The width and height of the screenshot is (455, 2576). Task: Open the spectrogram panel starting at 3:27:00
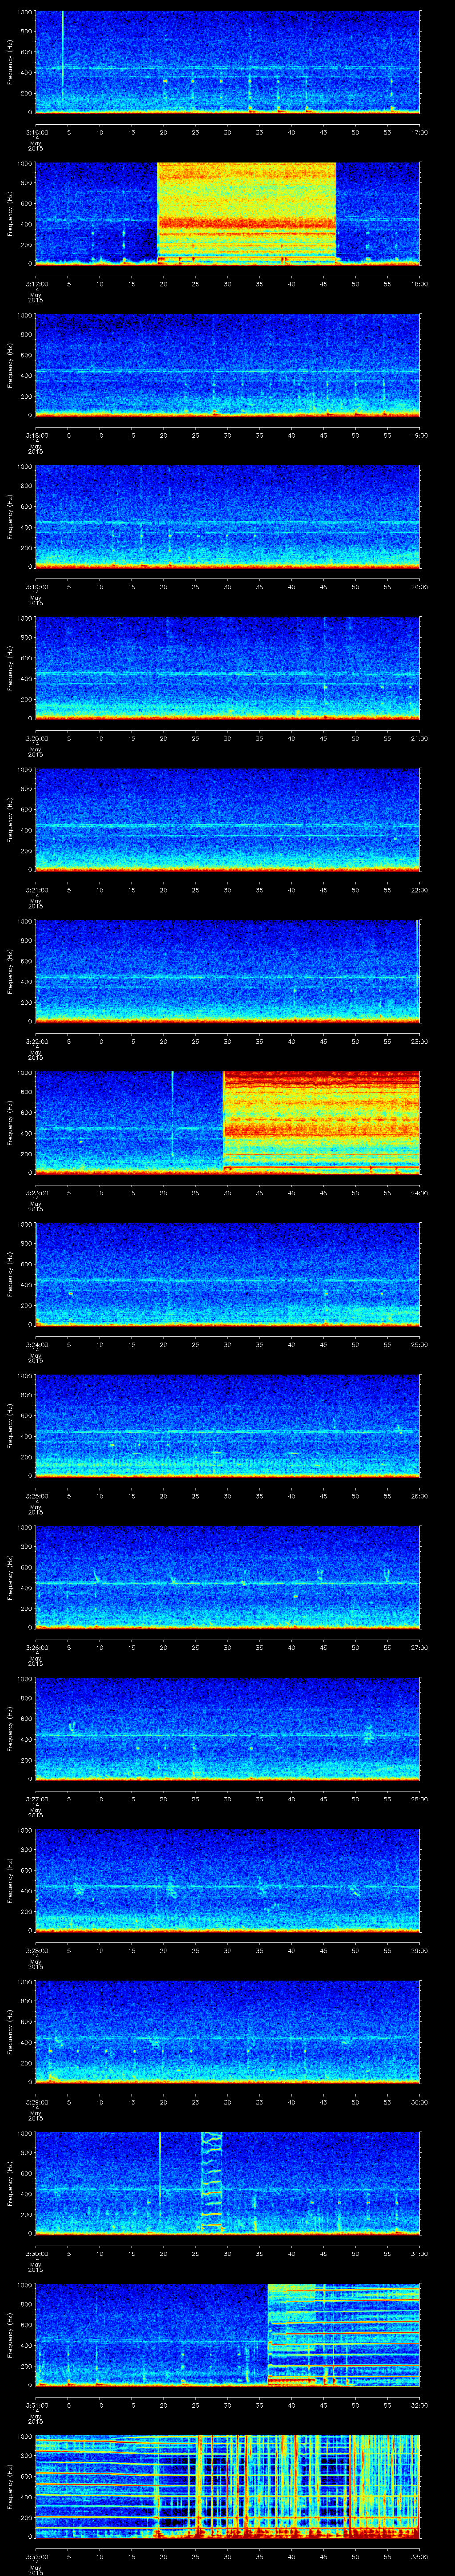tap(227, 1728)
